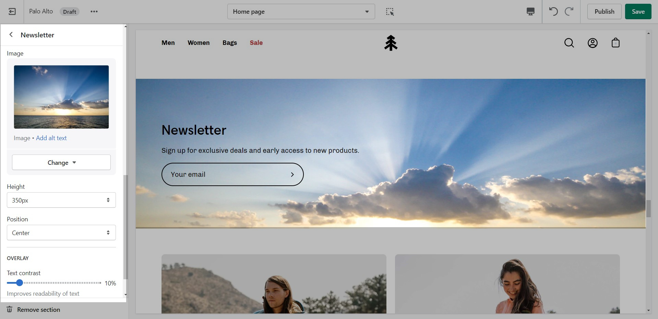
Task: Undo the last change
Action: tap(553, 12)
